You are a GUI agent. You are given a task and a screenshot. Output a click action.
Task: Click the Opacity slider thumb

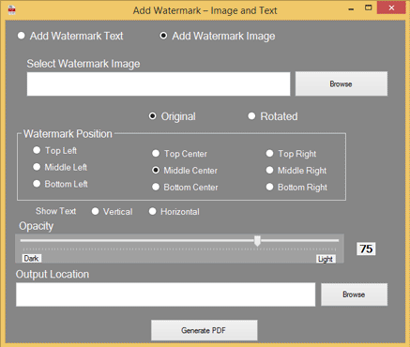(x=257, y=241)
